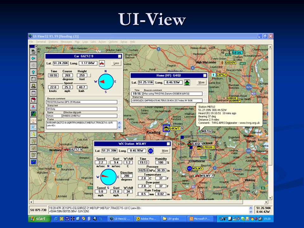Select the dark green terrain map thumbnail

(33, 114)
